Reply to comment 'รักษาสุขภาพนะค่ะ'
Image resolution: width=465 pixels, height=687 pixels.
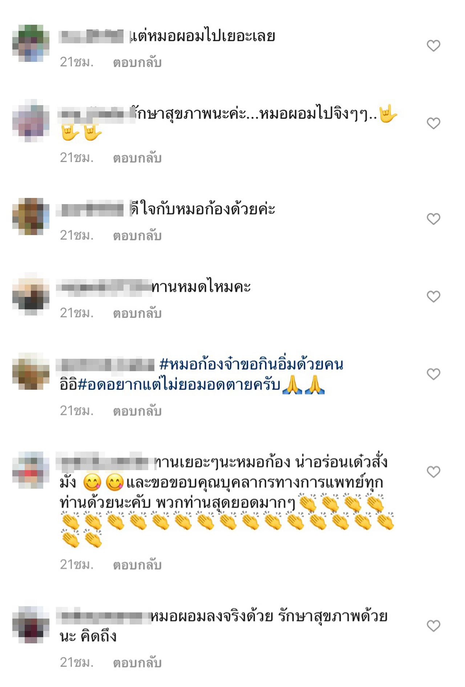[x=137, y=158]
